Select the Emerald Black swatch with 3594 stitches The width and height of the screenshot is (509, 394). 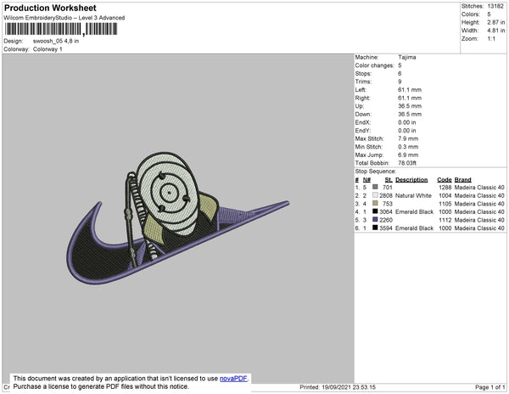pos(375,228)
